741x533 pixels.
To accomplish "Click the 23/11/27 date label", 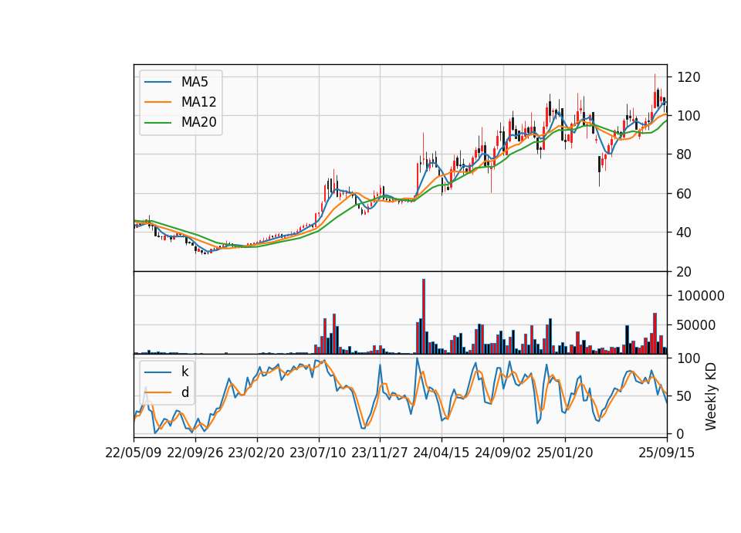I will (x=380, y=453).
